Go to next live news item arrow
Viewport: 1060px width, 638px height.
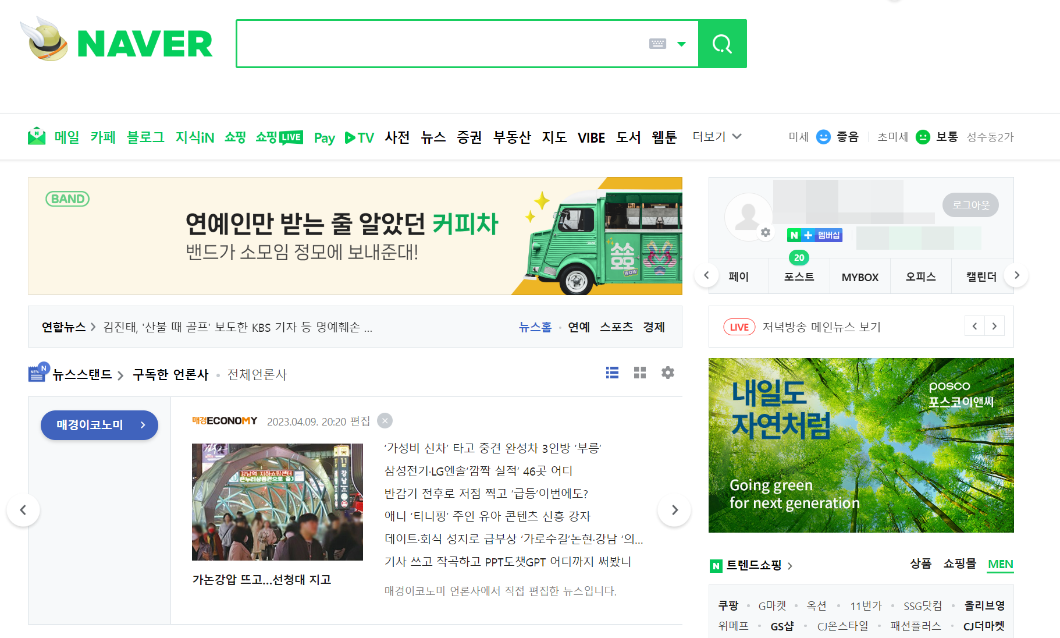(x=994, y=326)
